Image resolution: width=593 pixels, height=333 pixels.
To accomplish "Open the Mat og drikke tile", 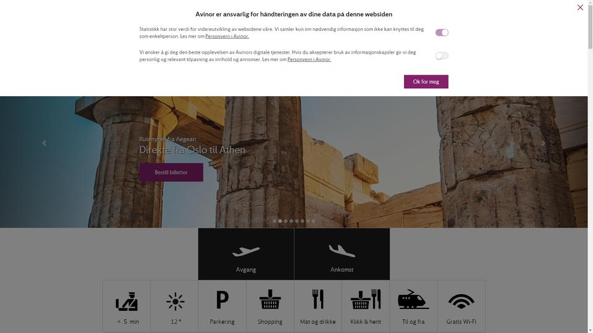I will (318, 306).
